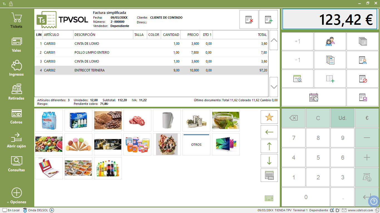Open the Vales section
Viewport: 380px width, 213px height.
click(16, 44)
